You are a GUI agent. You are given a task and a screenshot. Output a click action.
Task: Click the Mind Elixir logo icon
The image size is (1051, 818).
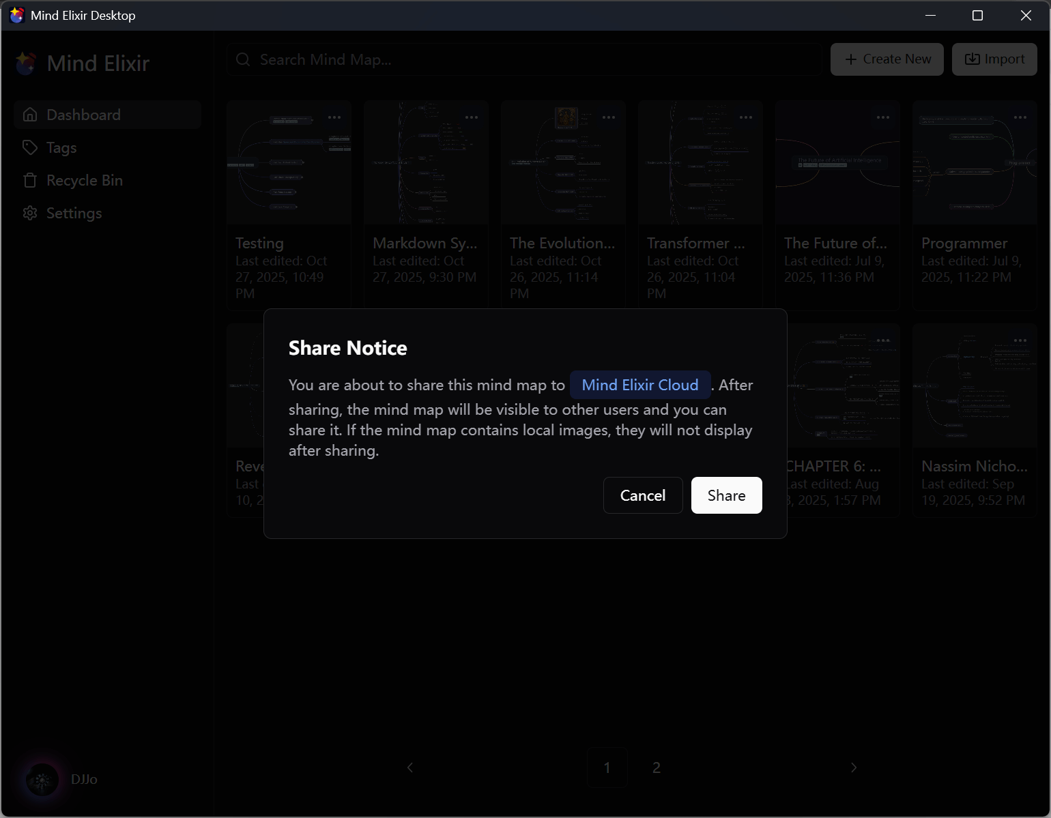tap(25, 63)
